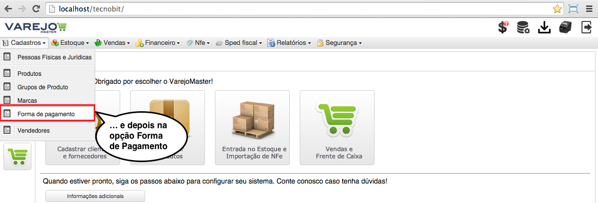Click the Informações adicionais button
This screenshot has height=203, width=598.
click(95, 196)
